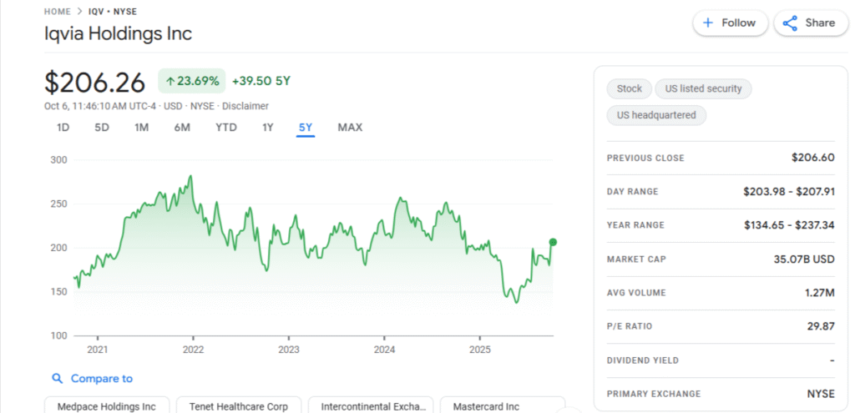This screenshot has height=413, width=855.
Task: Click the US listed security chip
Action: (703, 88)
